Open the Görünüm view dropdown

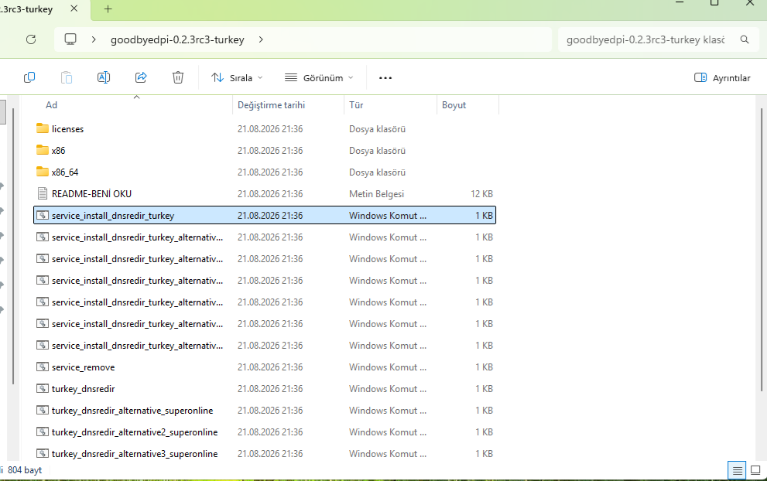pos(319,78)
